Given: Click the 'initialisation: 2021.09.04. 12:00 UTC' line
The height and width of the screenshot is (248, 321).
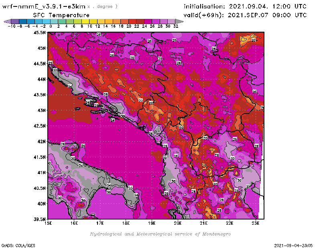Looking at the screenshot, I should tap(245, 6).
